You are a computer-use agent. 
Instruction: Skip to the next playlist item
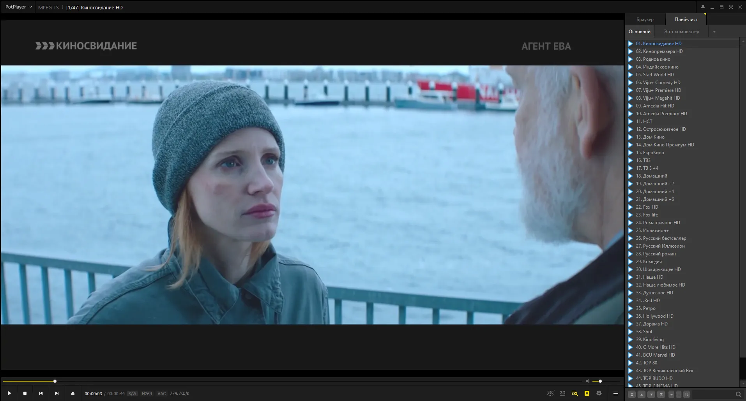click(x=57, y=393)
